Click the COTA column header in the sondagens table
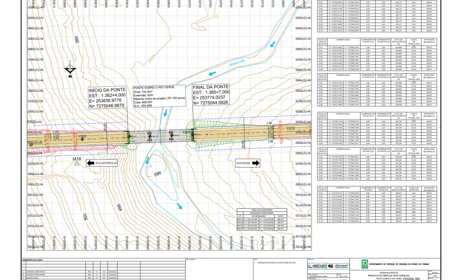 coord(280,216)
